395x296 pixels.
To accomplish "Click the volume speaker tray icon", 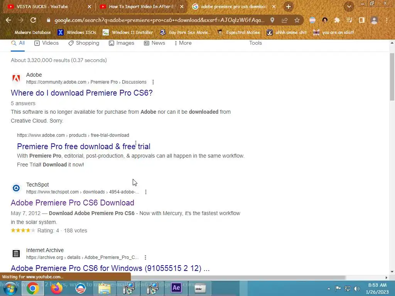I will pos(356,289).
